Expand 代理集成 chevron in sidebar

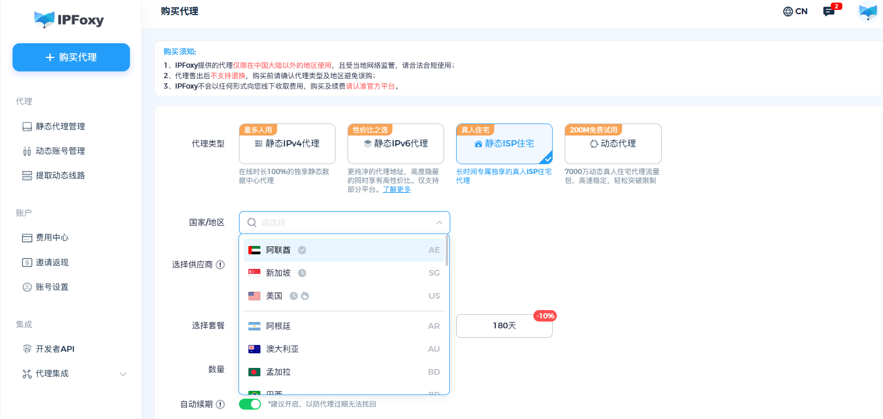[x=123, y=374]
